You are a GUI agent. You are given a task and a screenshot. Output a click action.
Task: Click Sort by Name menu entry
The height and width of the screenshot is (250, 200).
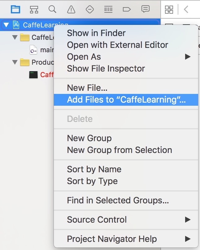pyautogui.click(x=94, y=169)
